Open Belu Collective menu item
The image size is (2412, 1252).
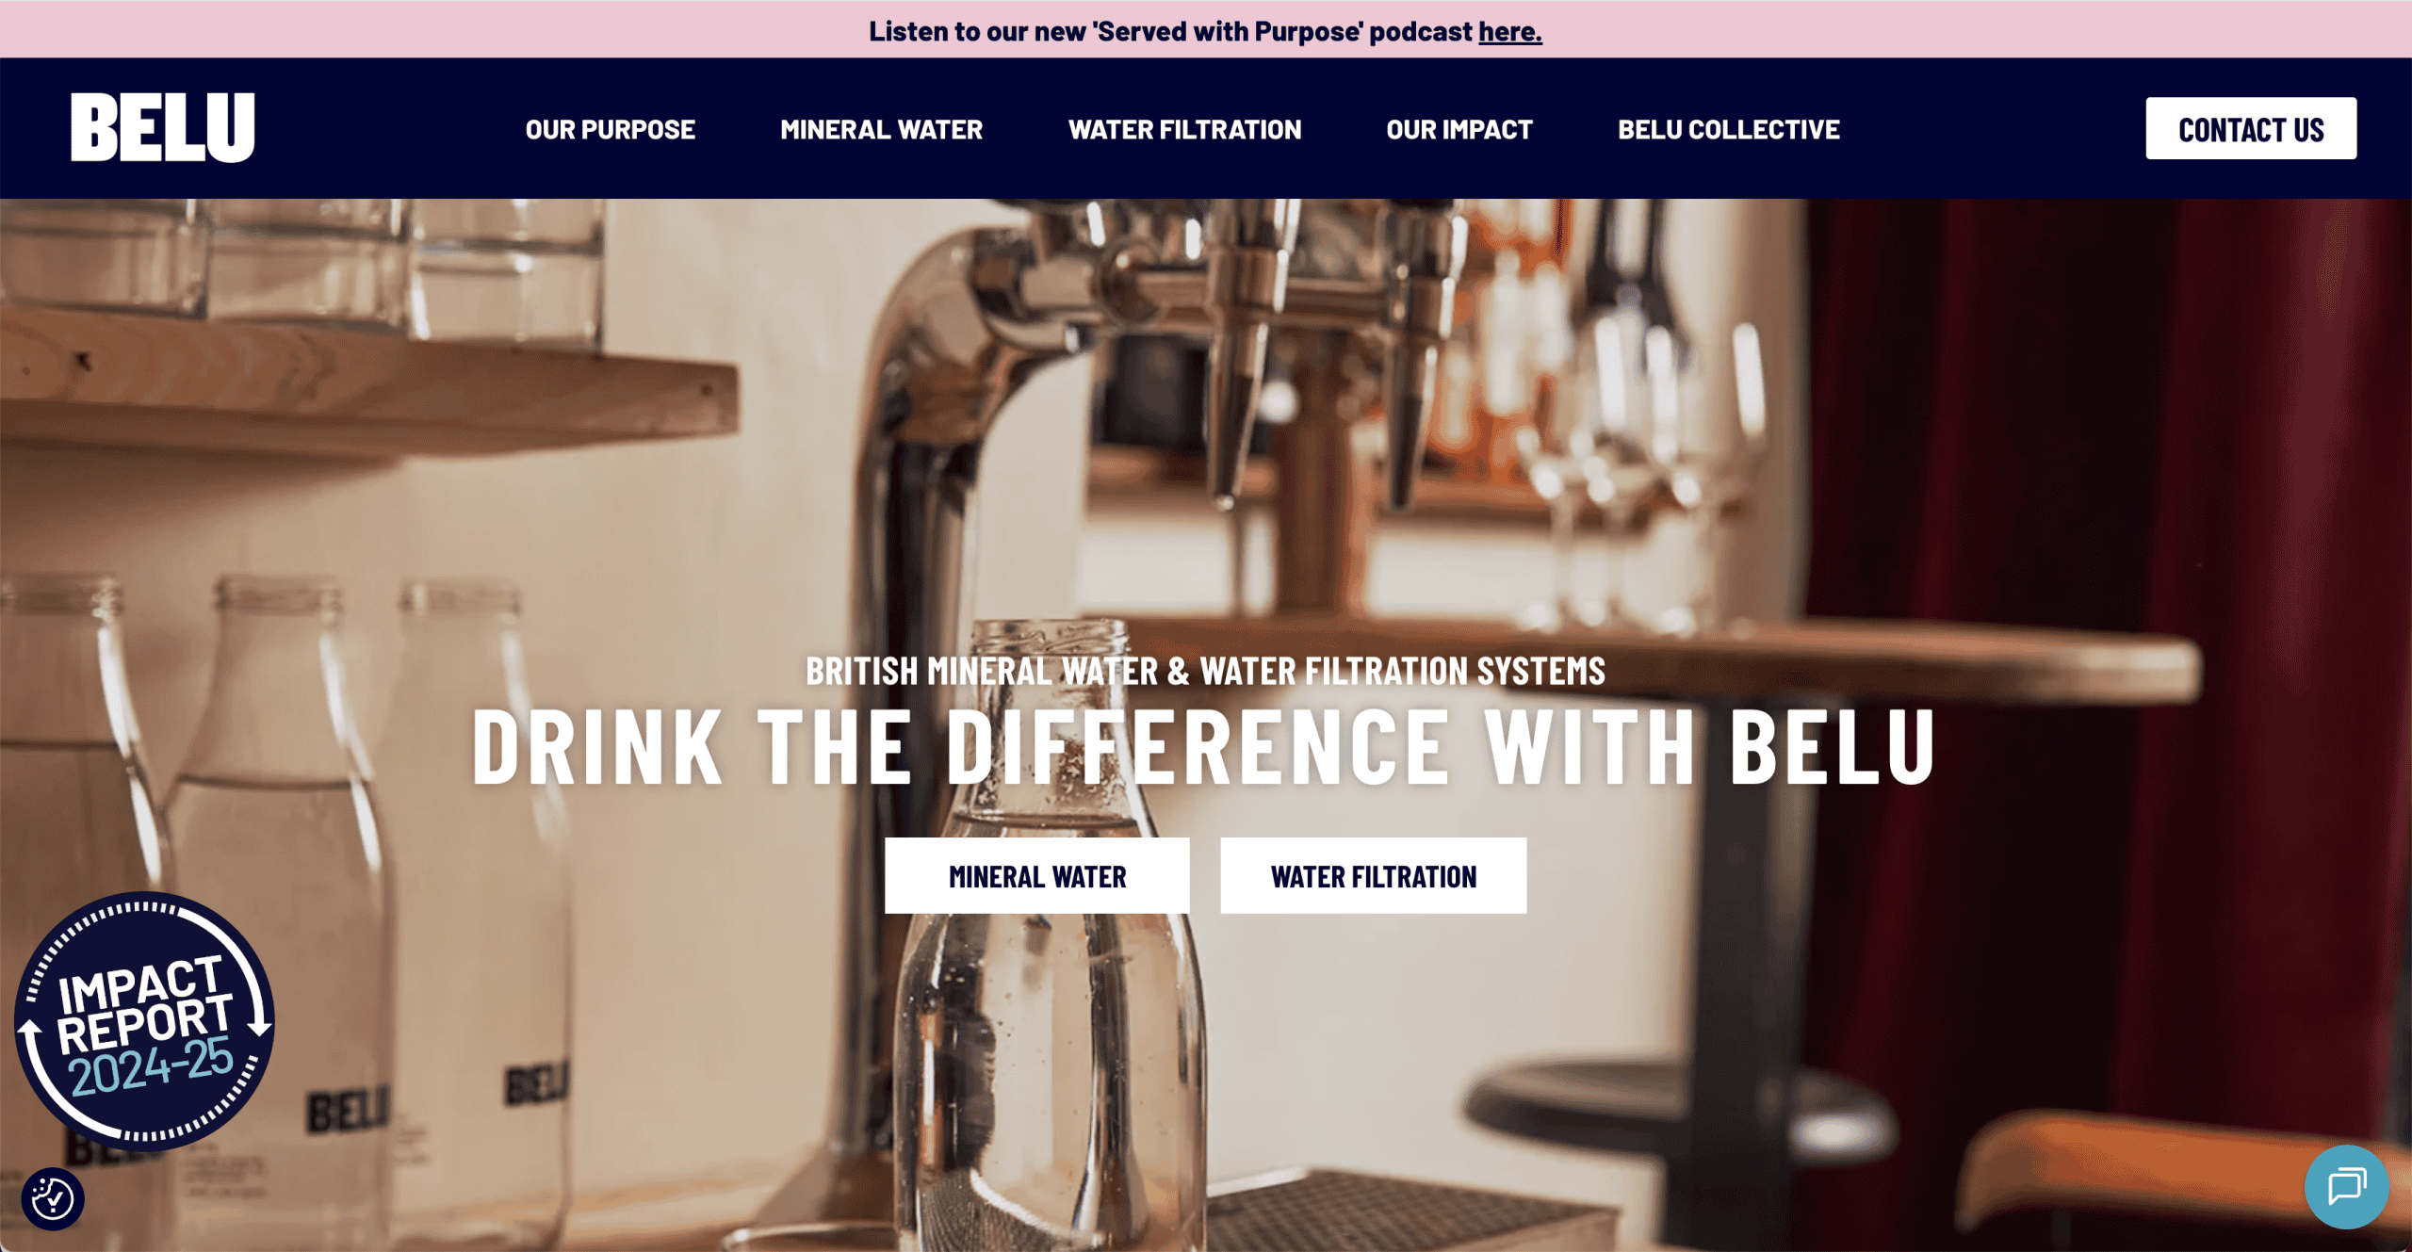(x=1728, y=129)
